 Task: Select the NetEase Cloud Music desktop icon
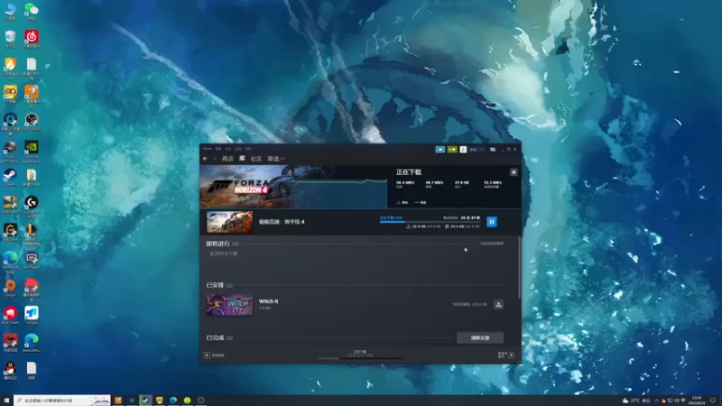pyautogui.click(x=32, y=40)
